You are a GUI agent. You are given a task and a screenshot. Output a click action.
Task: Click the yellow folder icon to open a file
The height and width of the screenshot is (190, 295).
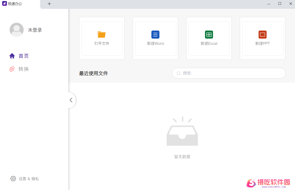102,35
